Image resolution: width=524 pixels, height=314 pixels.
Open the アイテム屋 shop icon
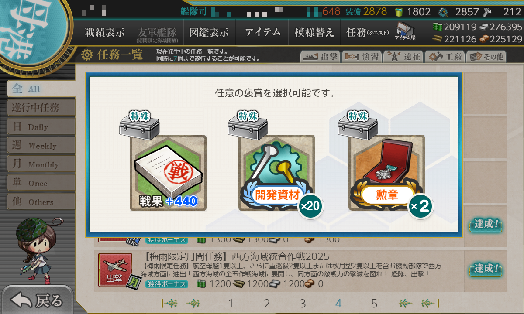[405, 31]
